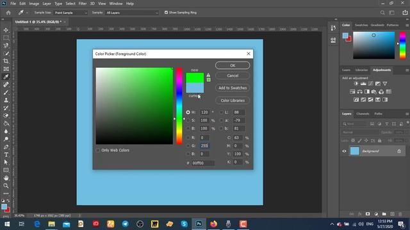Select the Eyedropper tool in toolbar
Viewport: 410px width, 230px height.
[6, 77]
